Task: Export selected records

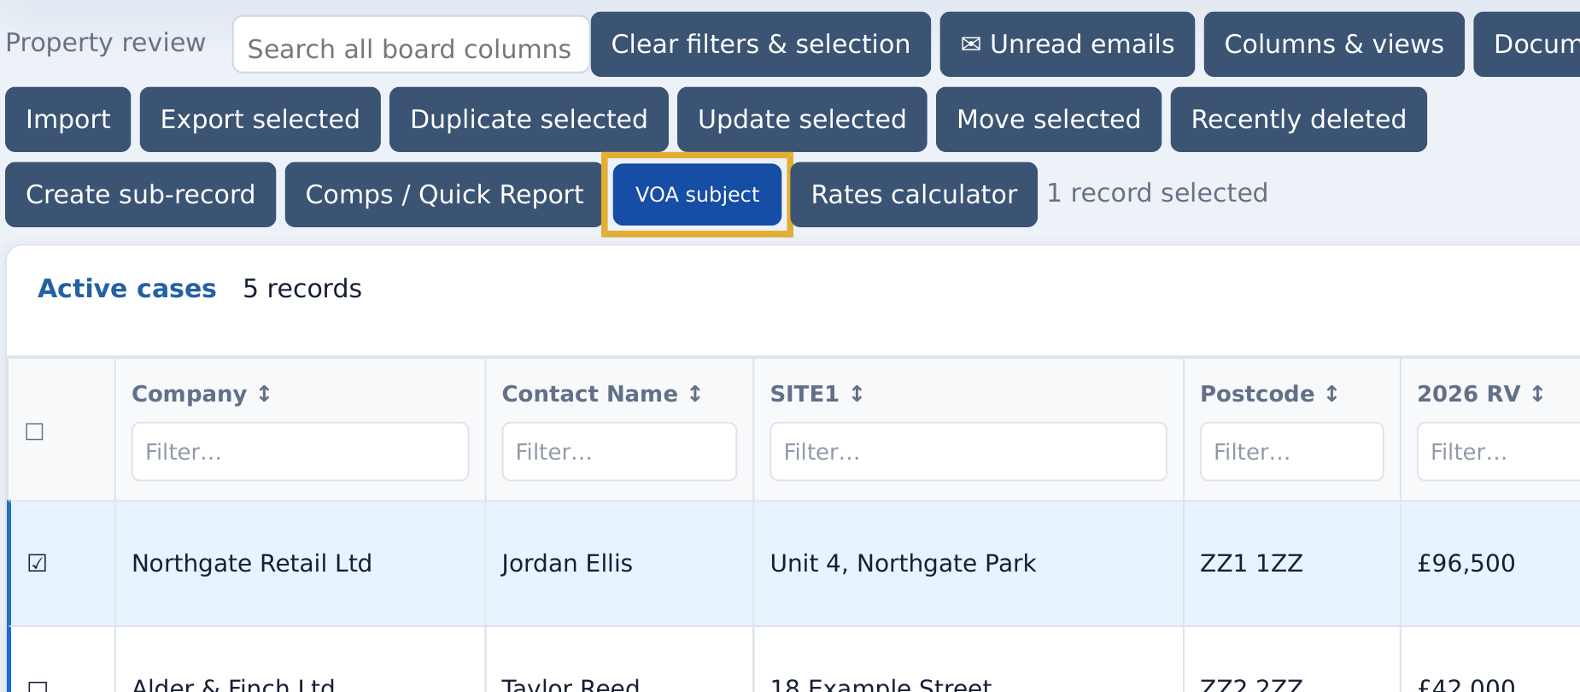Action: (260, 120)
